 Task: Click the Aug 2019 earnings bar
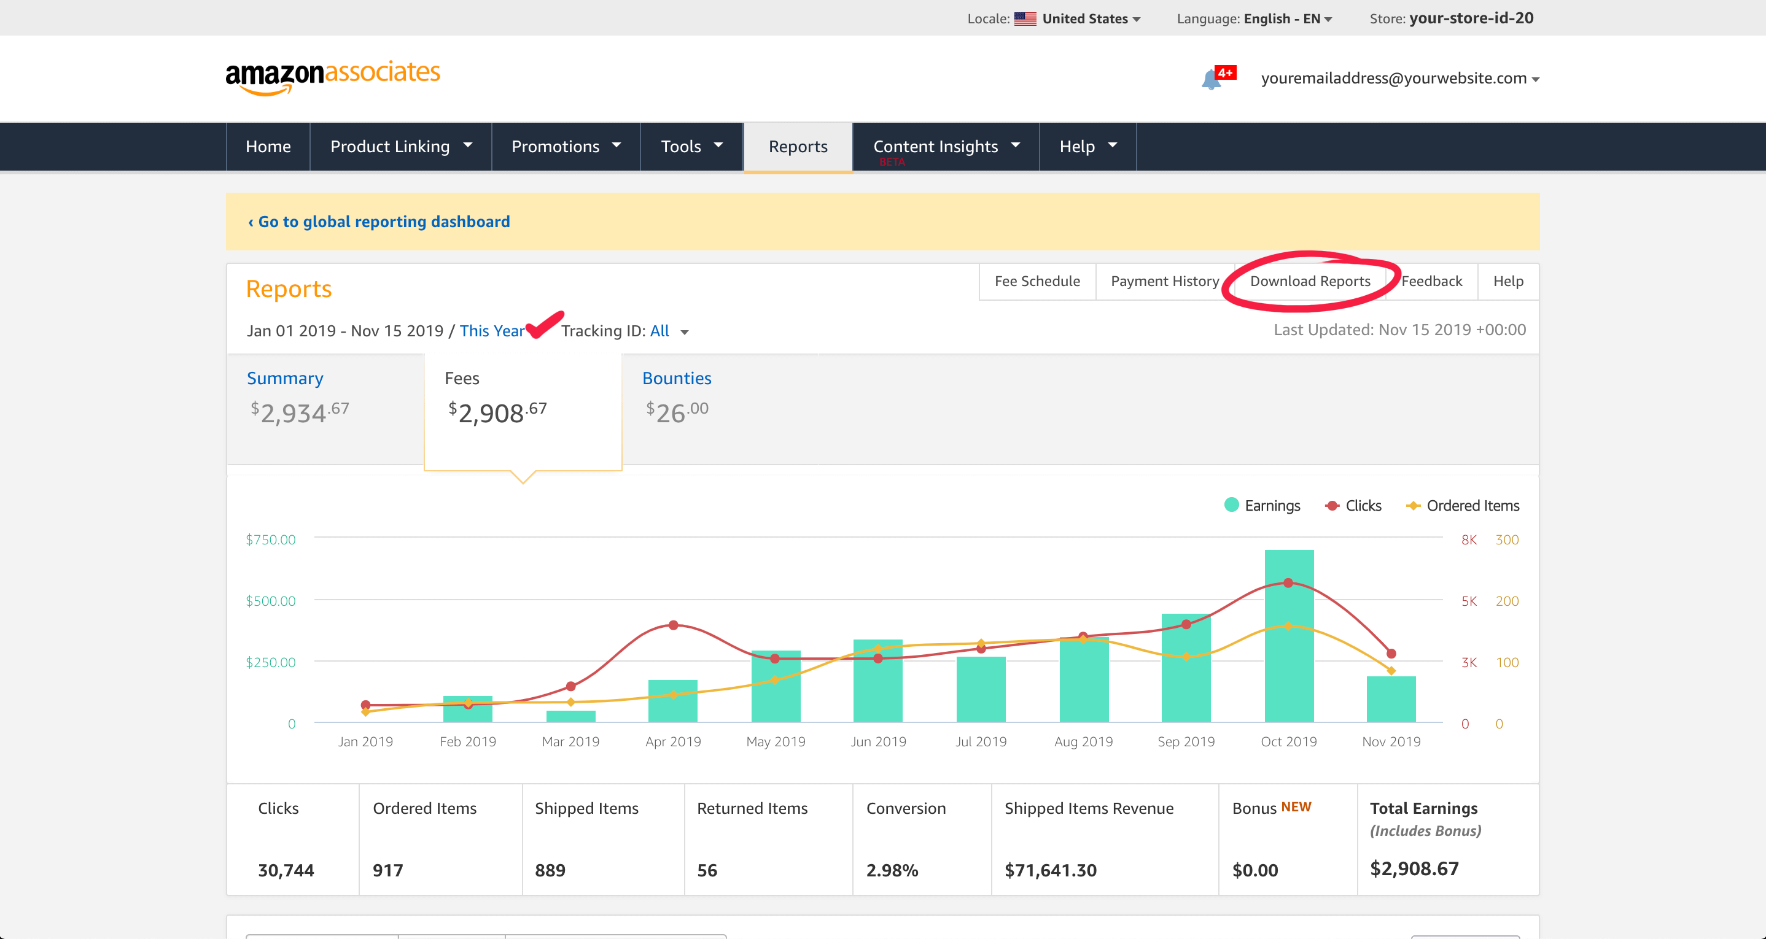pyautogui.click(x=1084, y=679)
